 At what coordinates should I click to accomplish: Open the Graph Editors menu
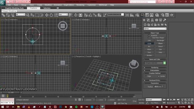[69, 5]
